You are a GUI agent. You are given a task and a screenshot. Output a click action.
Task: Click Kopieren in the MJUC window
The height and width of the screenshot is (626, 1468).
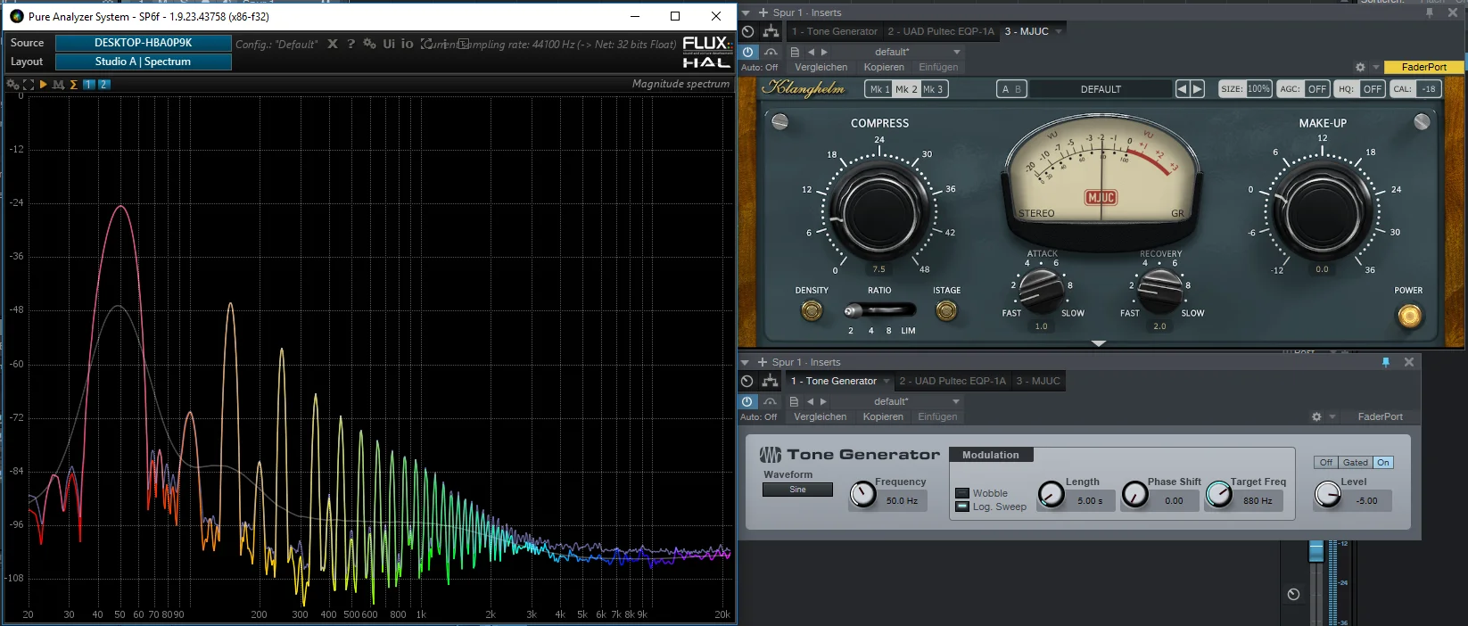[x=884, y=68]
